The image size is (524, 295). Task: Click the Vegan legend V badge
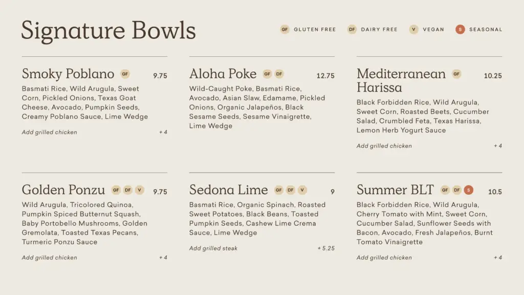point(413,29)
